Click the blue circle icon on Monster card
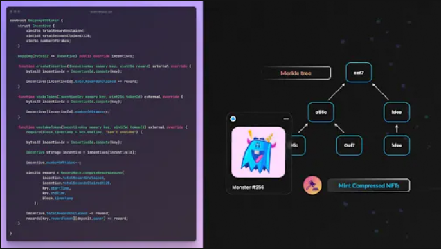441x249 pixels. 233,118
